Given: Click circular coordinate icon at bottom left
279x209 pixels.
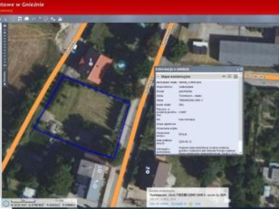Looking at the screenshot, I should (x=6, y=204).
